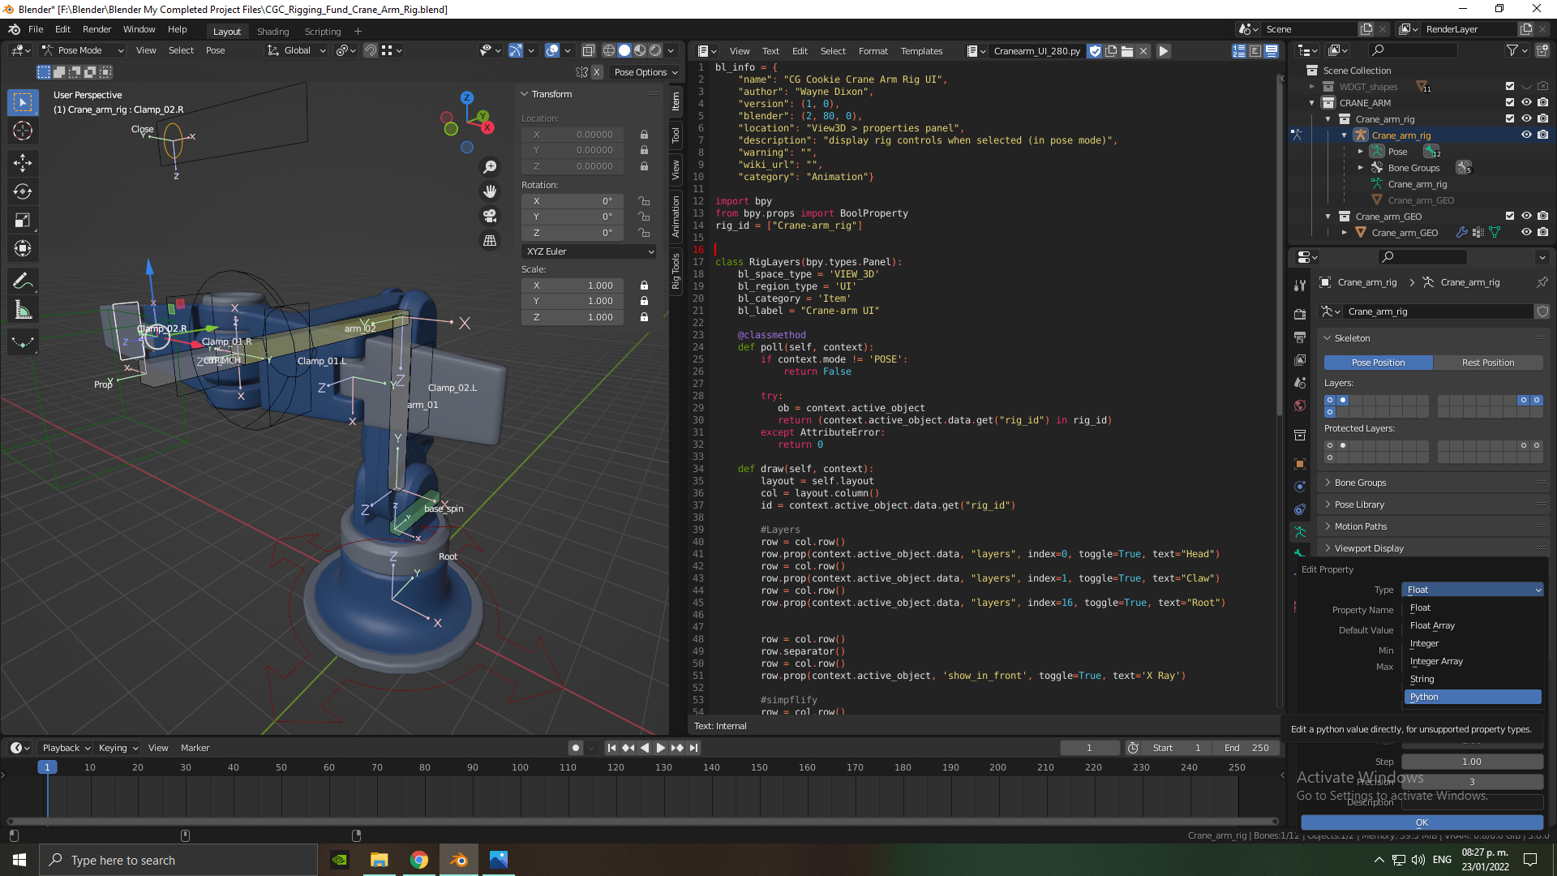The height and width of the screenshot is (876, 1557).
Task: Click the Step value slider field
Action: point(1471,762)
